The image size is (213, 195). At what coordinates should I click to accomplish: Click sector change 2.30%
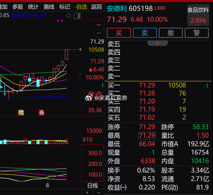pos(198,21)
